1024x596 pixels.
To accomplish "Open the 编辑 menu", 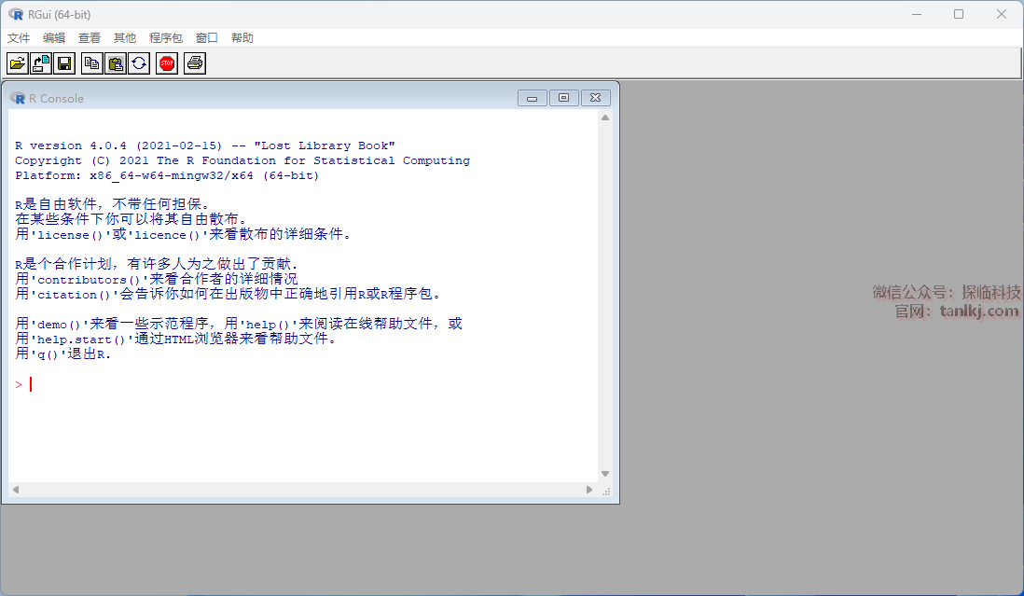I will [54, 38].
